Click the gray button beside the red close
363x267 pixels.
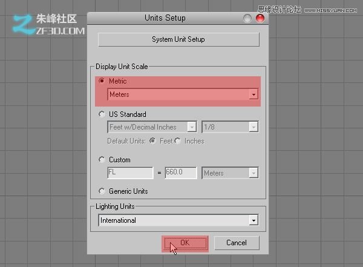coord(247,19)
